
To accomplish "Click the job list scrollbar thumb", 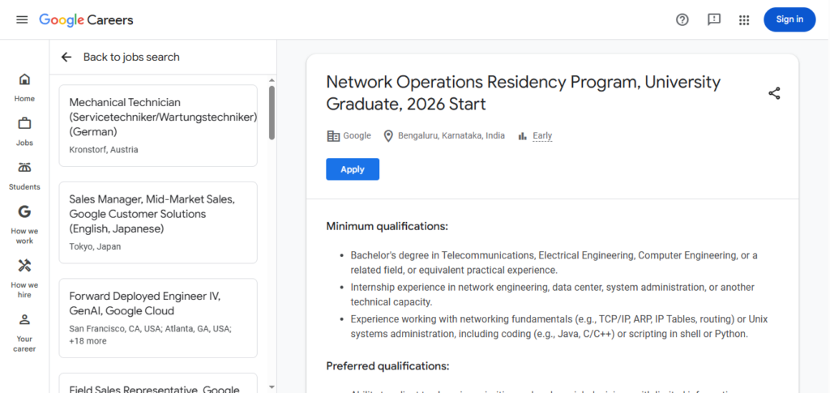I will pos(272,113).
